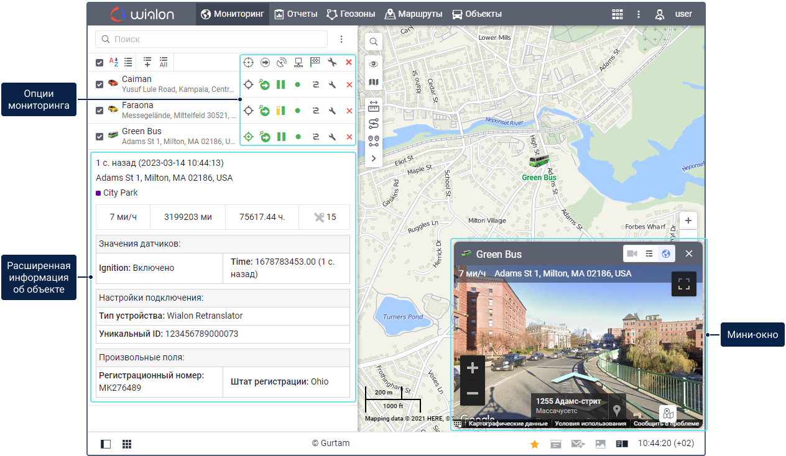
Task: Sort units with the A-Z icon
Action: click(x=114, y=62)
